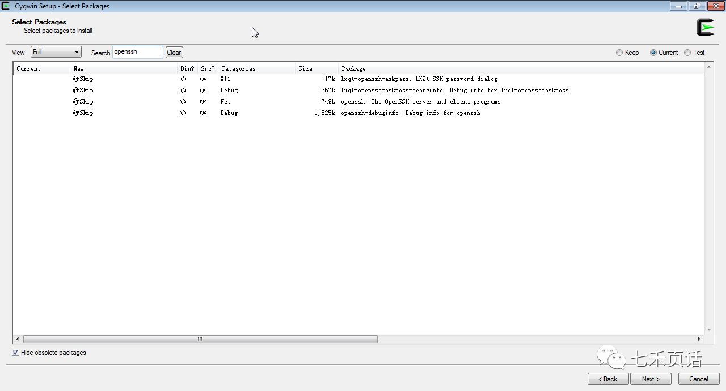
Task: Click the Src? n/a cell for openssh row
Action: pos(203,102)
